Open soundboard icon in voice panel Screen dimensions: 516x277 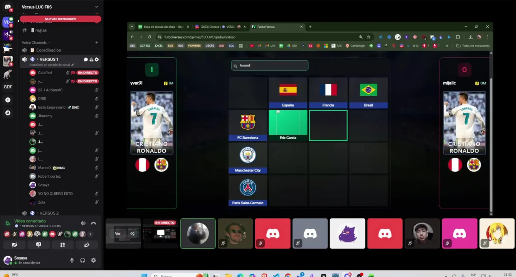click(x=87, y=245)
